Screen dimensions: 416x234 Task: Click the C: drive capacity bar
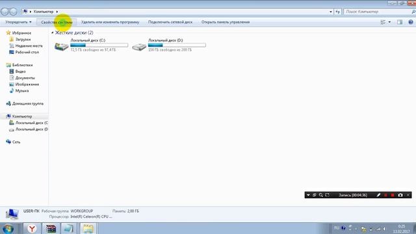[x=99, y=45]
